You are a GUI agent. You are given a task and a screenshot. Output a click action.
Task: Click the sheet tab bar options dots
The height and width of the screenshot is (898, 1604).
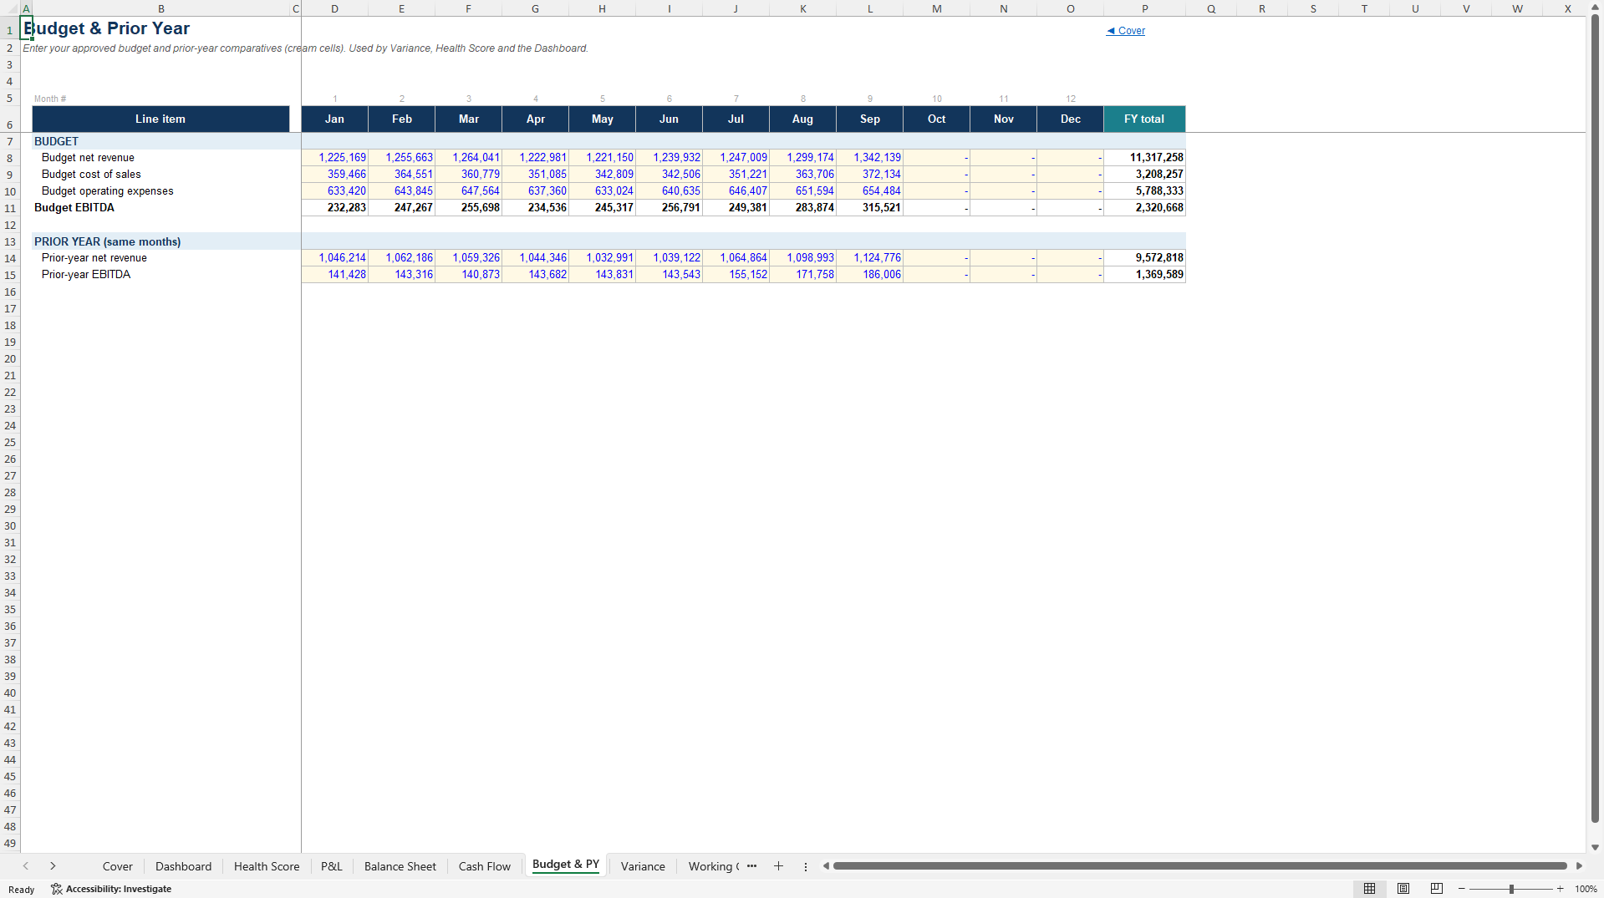(806, 866)
